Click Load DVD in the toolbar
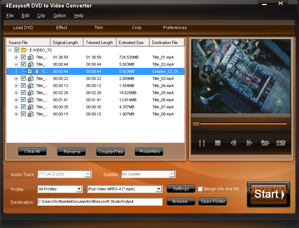 23,28
